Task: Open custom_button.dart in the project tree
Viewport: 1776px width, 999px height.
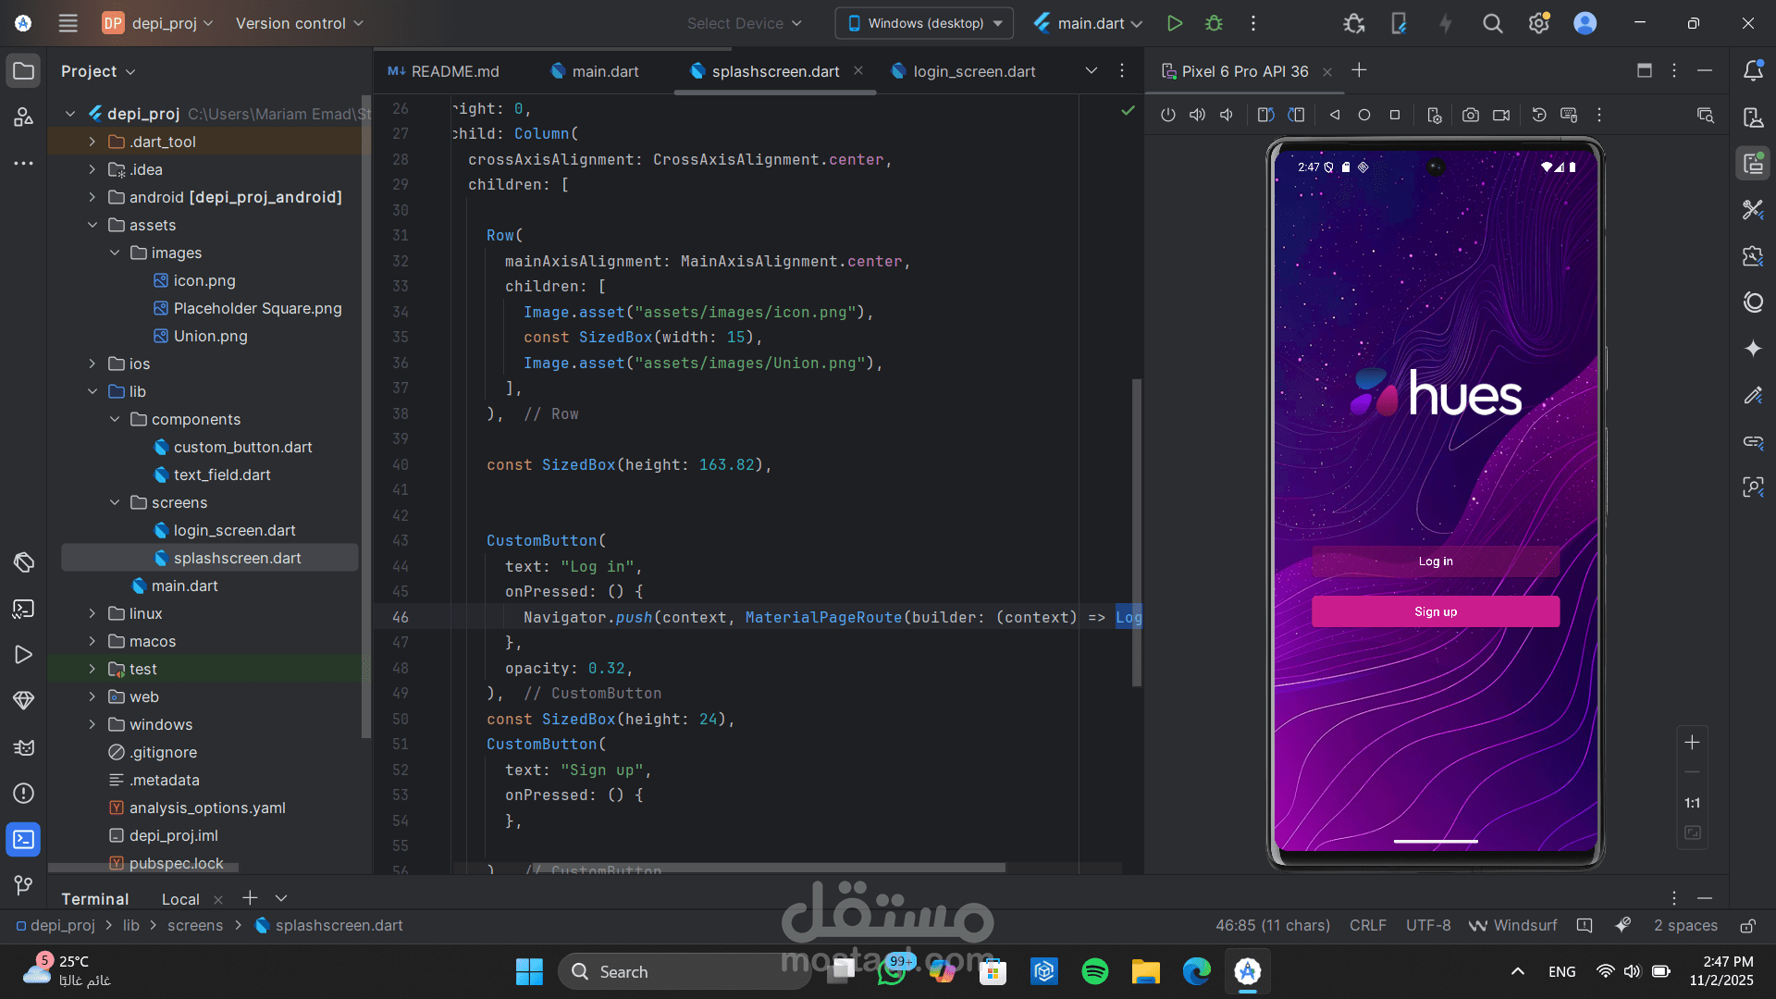Action: [x=242, y=447]
